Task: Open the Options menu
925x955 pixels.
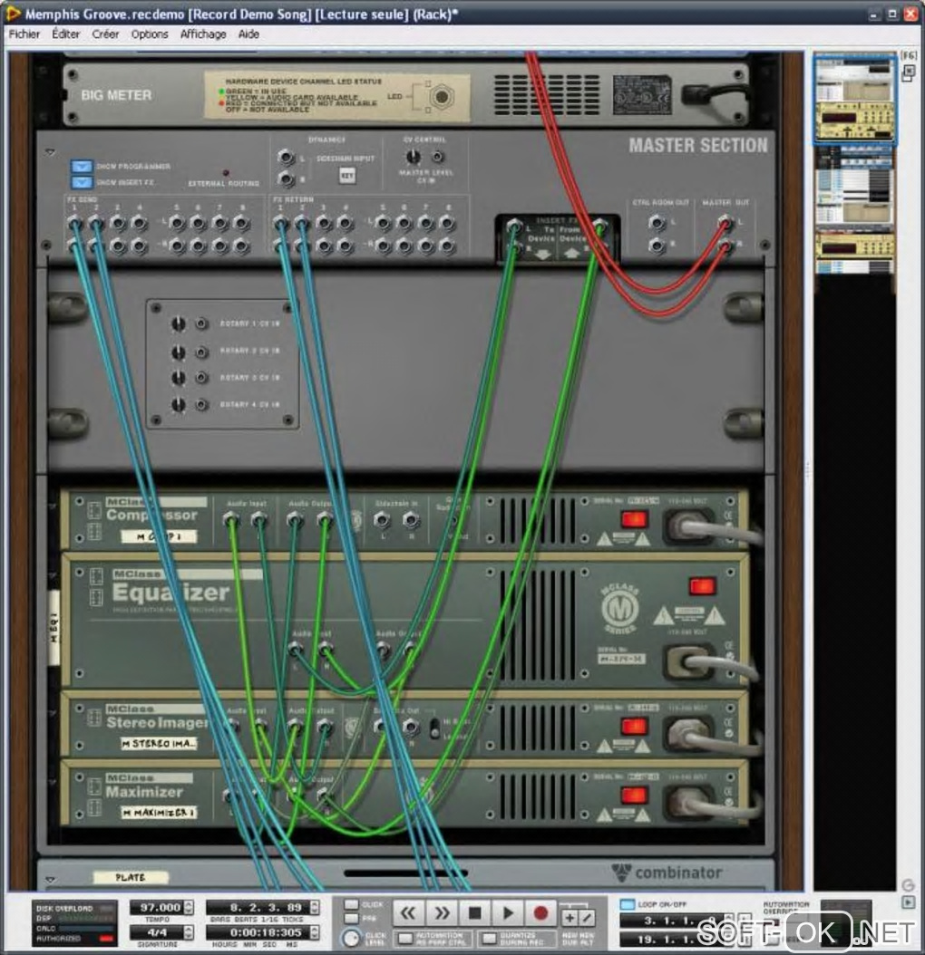Action: coord(150,34)
